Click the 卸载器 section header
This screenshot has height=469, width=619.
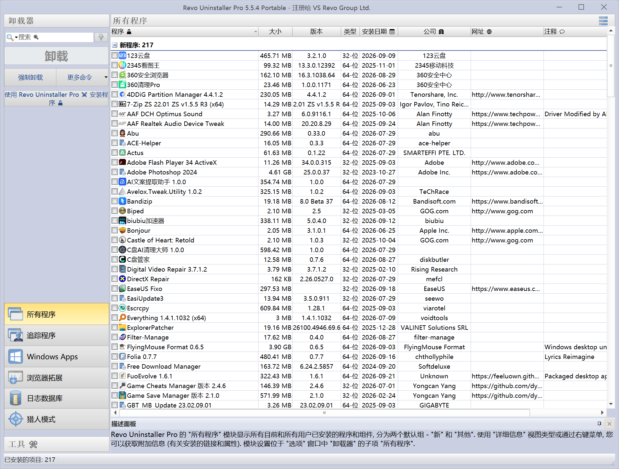click(x=57, y=21)
